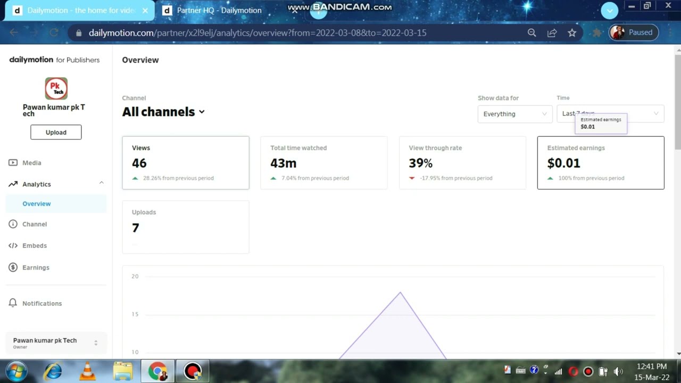Open the Windows Start button
Viewport: 681px width, 383px height.
click(x=16, y=371)
